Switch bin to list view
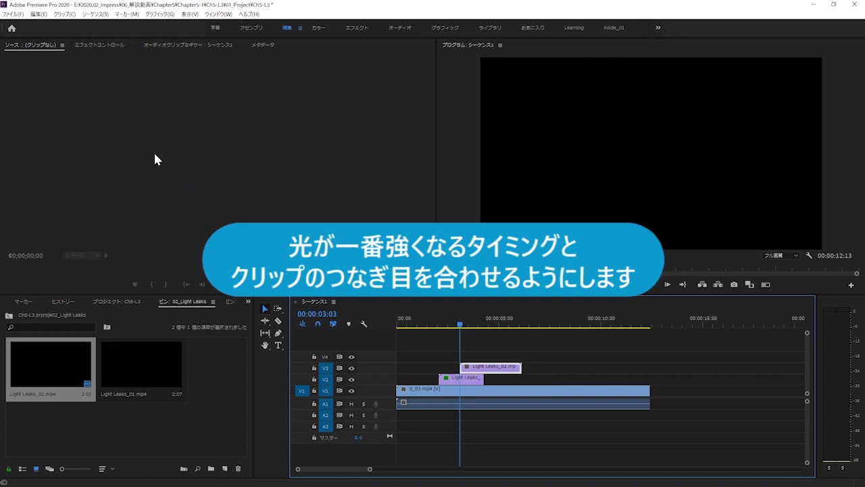The image size is (865, 487). tap(22, 469)
